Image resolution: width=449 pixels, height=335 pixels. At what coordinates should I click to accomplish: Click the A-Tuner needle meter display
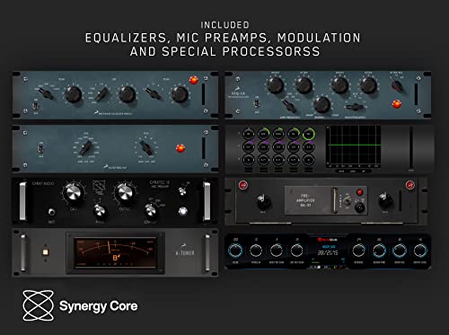pos(115,252)
